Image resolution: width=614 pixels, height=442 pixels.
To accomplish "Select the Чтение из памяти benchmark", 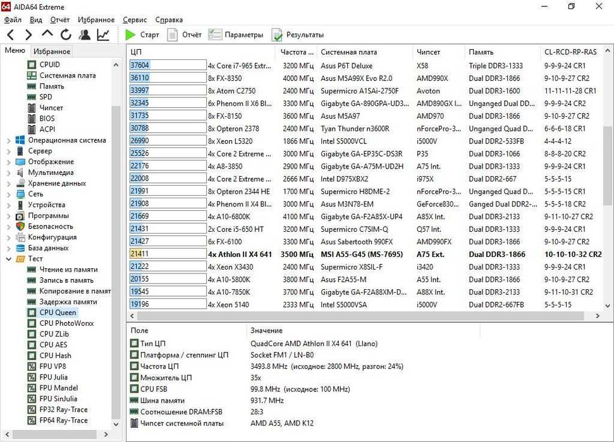I will tap(68, 270).
